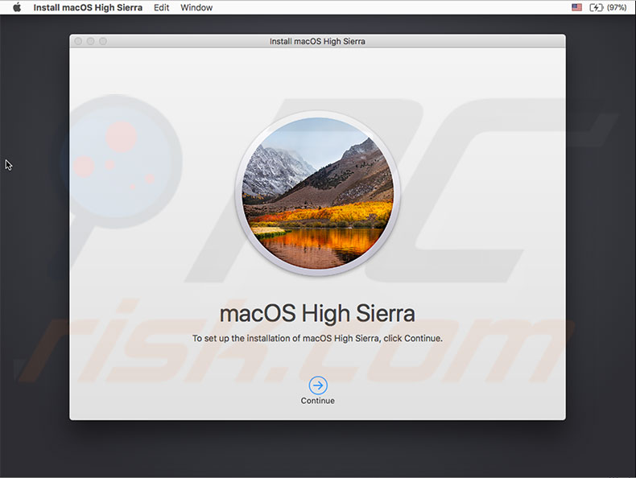The image size is (636, 478).
Task: Click the US flag input source icon
Action: [x=576, y=7]
